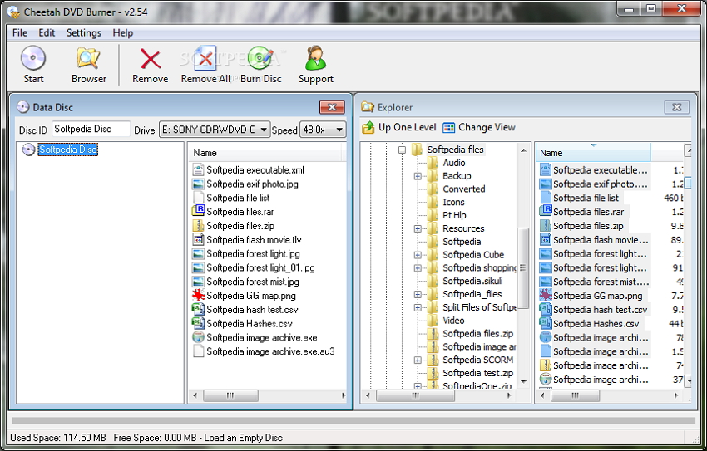Click the Softpedia executable.xml file icon in Data Disc
This screenshot has height=451, width=707.
coord(198,169)
